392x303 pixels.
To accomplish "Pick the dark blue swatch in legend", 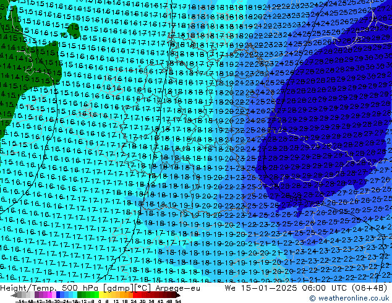I will point(58,295).
